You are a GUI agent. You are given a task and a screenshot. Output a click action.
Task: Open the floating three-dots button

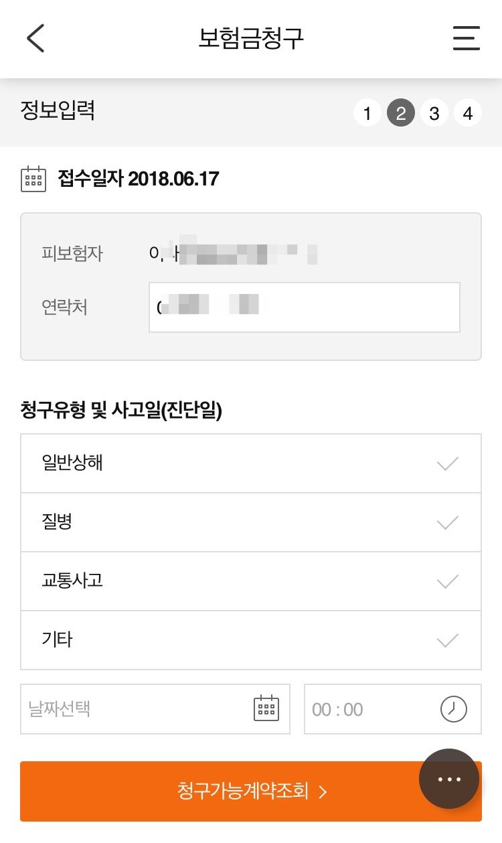click(x=449, y=779)
